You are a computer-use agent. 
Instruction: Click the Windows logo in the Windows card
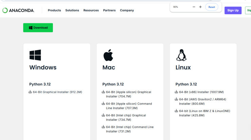(35, 55)
